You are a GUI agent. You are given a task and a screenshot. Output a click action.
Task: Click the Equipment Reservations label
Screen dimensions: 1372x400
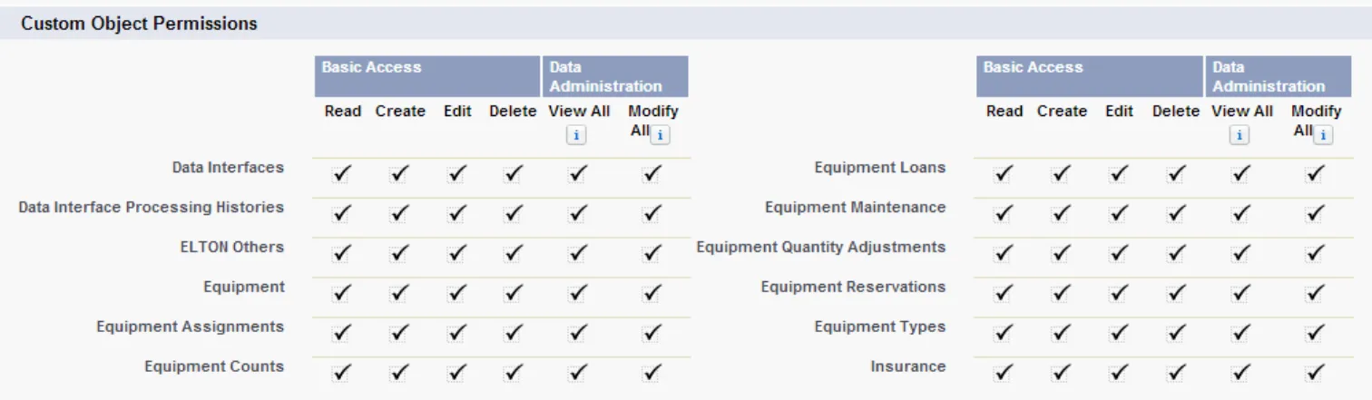(853, 287)
